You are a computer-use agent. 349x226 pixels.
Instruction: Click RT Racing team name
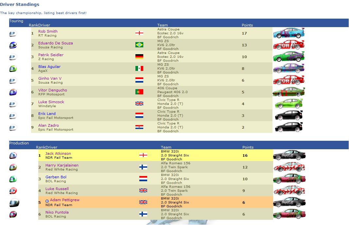(x=47, y=36)
